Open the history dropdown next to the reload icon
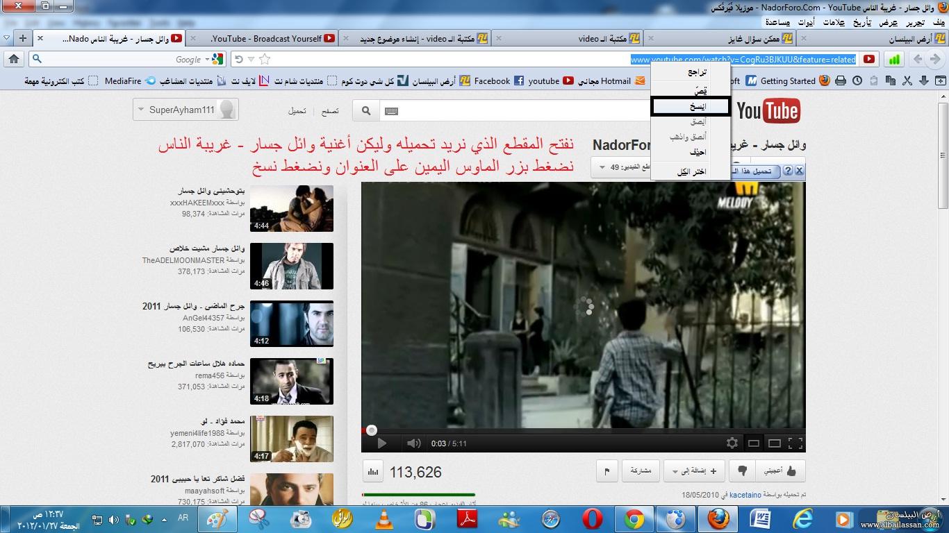The width and height of the screenshot is (949, 533). pos(251,60)
